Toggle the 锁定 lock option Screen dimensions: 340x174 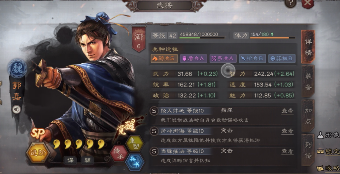pyautogui.click(x=328, y=151)
